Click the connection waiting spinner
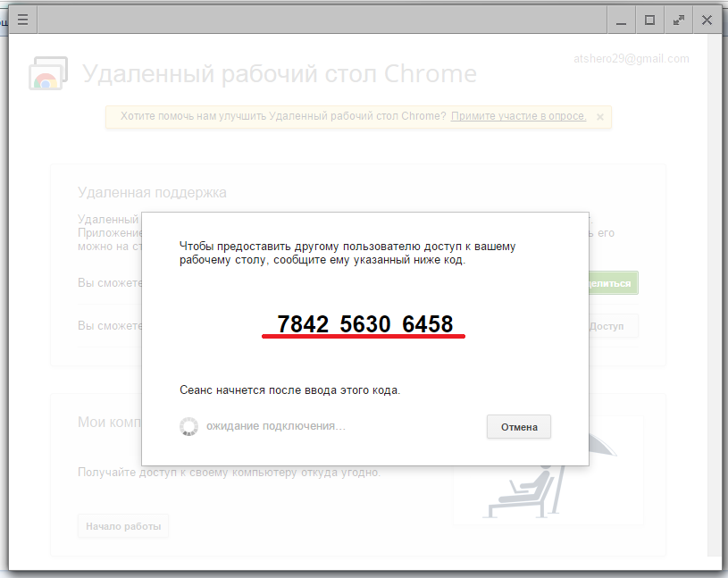Screen dimensions: 728x578 click(x=188, y=427)
